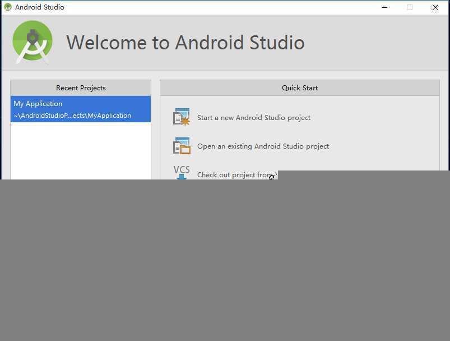Click the Android Studio title bar icon
The width and height of the screenshot is (450, 341).
(8, 7)
